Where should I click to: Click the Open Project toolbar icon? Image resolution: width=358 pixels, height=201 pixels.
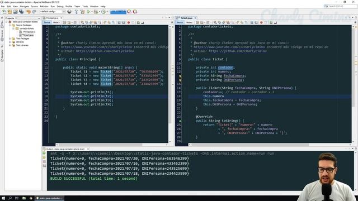[16, 12]
